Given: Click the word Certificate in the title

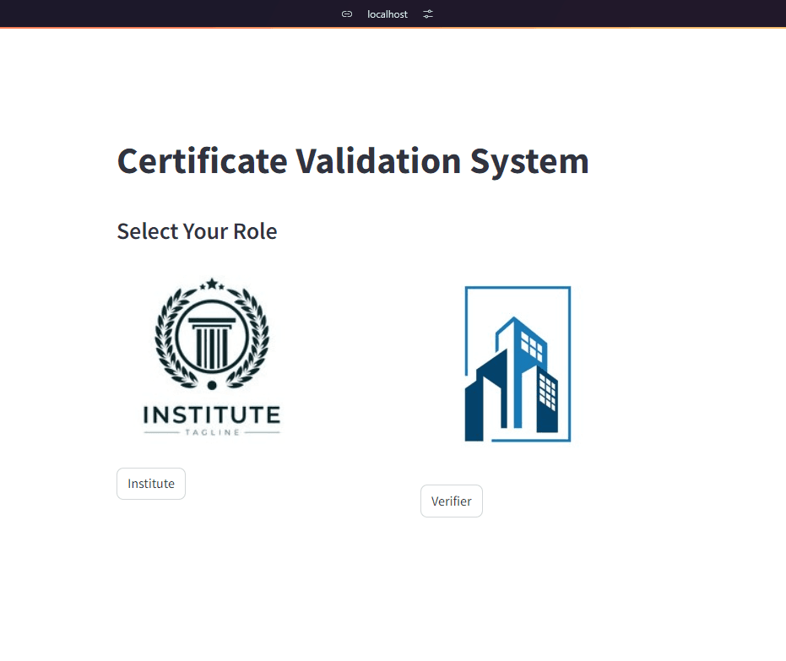Looking at the screenshot, I should coord(203,160).
